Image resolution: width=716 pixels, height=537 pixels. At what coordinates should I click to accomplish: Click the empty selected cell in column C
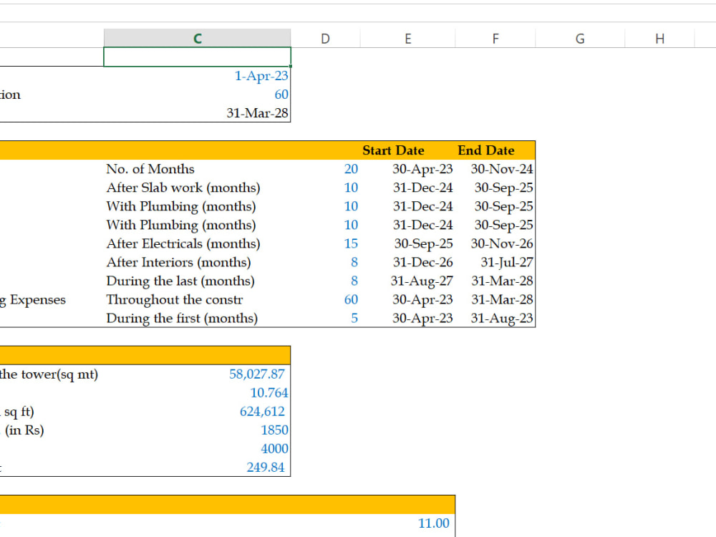coord(198,57)
